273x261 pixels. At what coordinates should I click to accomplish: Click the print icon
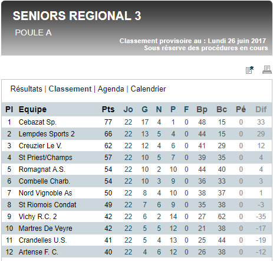pos(267,70)
